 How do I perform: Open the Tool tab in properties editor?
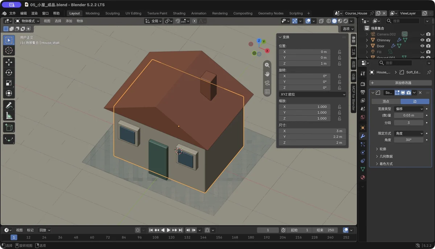tap(363, 73)
